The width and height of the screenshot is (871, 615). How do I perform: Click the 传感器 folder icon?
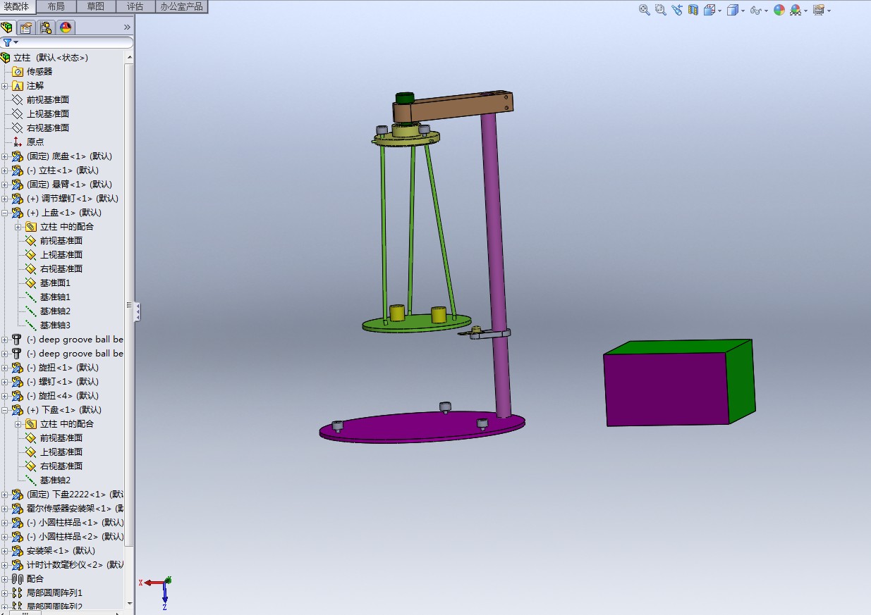click(x=18, y=71)
